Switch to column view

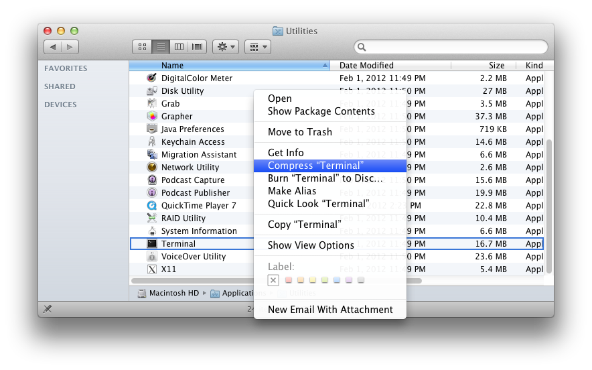179,47
